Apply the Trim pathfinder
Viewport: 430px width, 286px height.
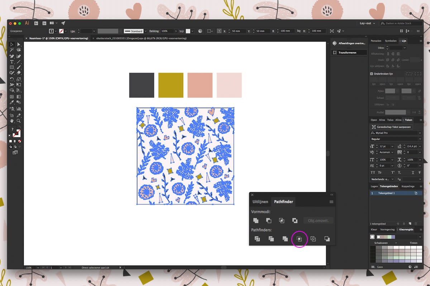tap(271, 239)
